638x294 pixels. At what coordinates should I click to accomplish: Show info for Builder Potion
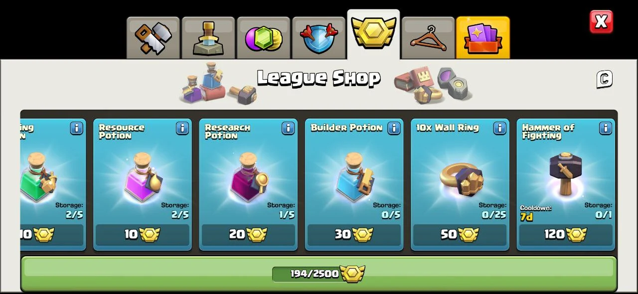394,128
